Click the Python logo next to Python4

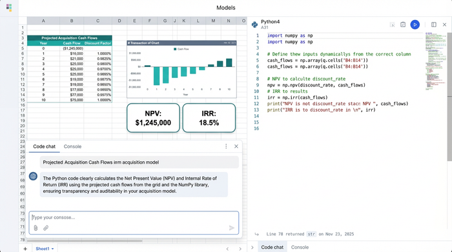pos(254,24)
